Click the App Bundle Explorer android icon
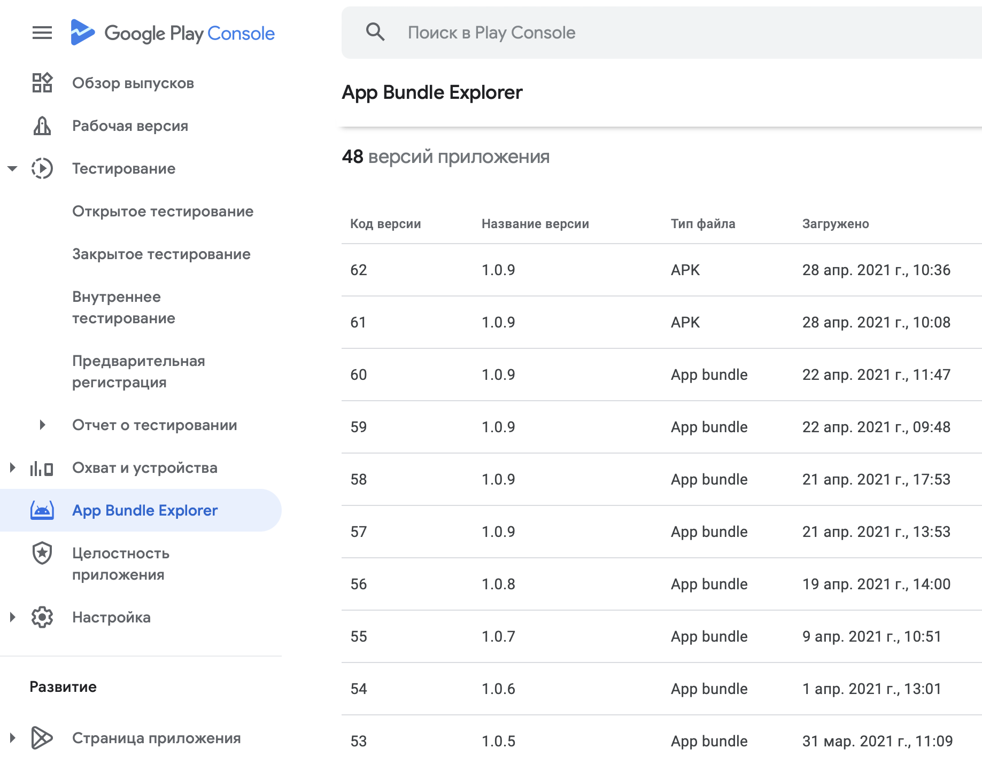 click(42, 510)
